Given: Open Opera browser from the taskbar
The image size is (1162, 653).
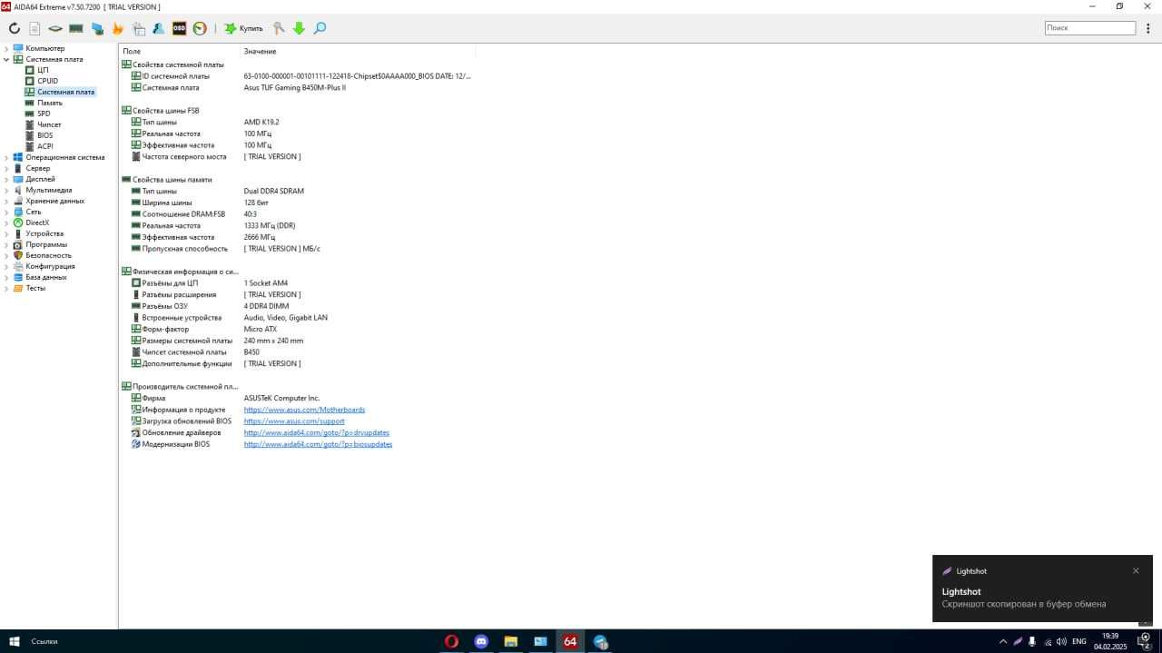Looking at the screenshot, I should pos(451,641).
